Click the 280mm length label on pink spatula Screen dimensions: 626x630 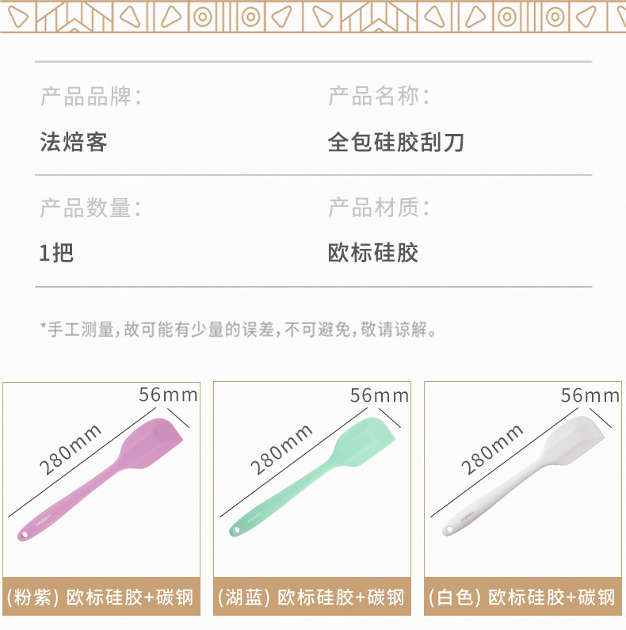(71, 449)
